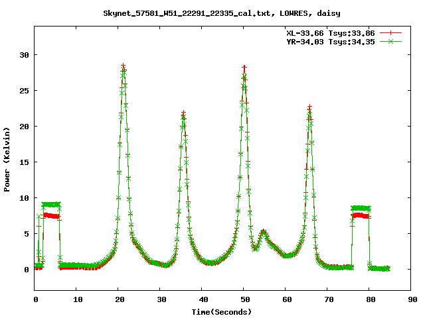
Task: Click the green YR legend line sample
Action: pyautogui.click(x=390, y=41)
